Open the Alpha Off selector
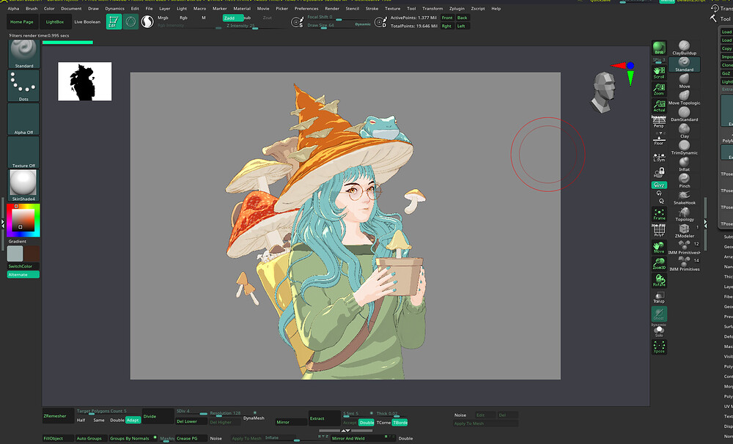 pyautogui.click(x=23, y=119)
